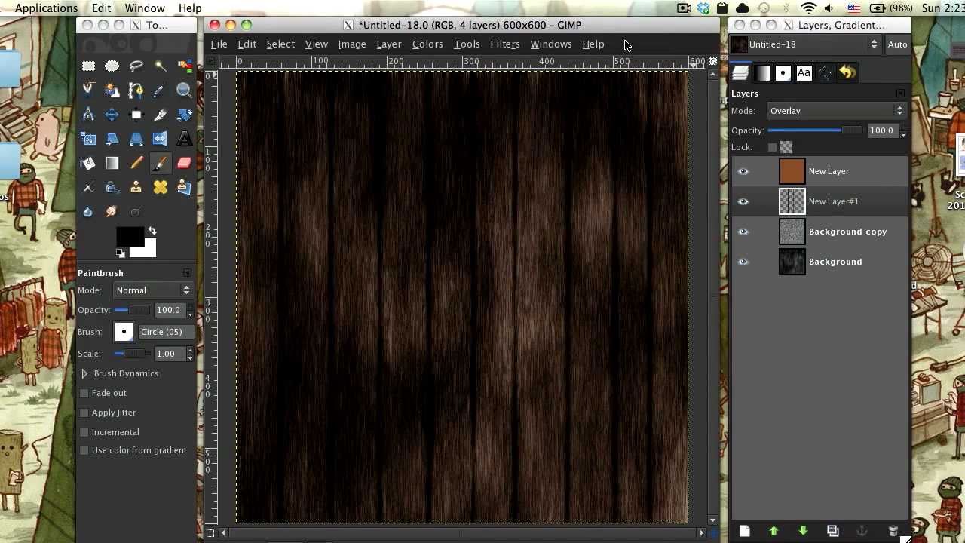Select the Rectangle Select tool
965x543 pixels.
pyautogui.click(x=88, y=66)
